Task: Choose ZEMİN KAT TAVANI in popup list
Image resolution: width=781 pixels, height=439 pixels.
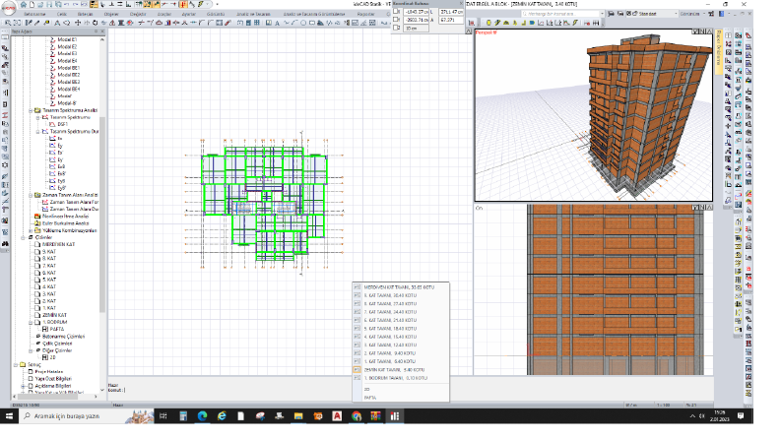Action: (x=401, y=370)
